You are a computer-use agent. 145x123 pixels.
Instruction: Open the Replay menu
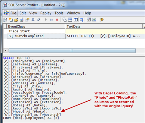click(46, 13)
